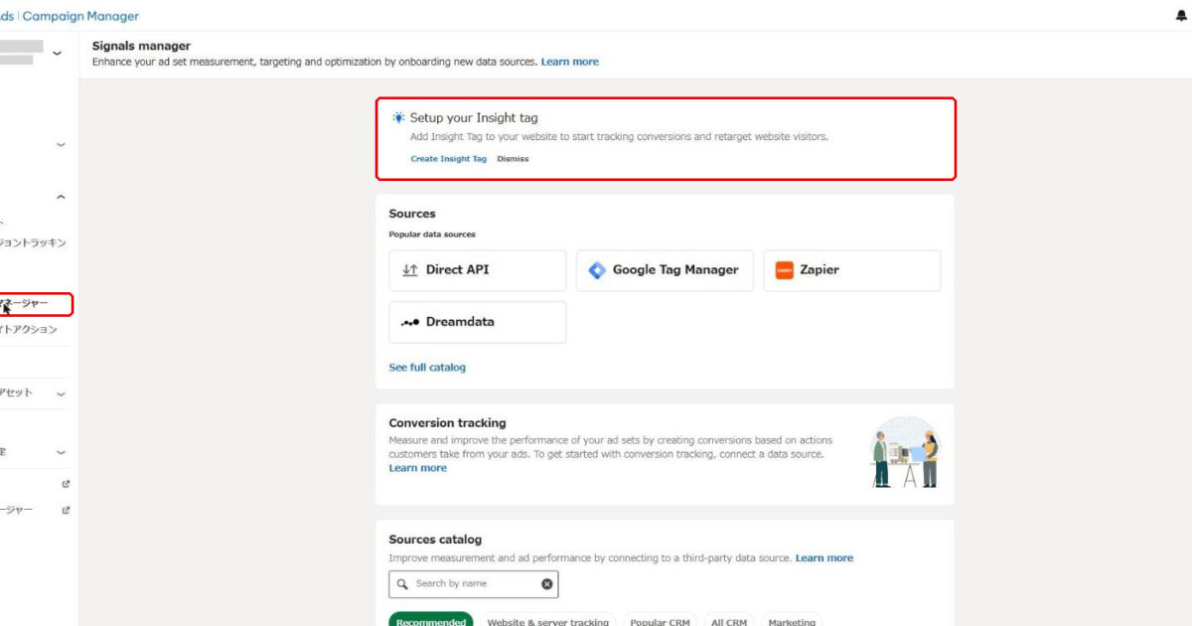The image size is (1192, 626).
Task: Click the Sources catalog heading
Action: click(x=435, y=540)
